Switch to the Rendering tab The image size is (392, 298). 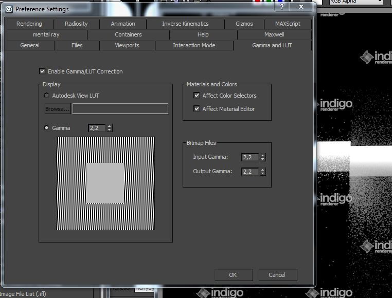click(29, 24)
